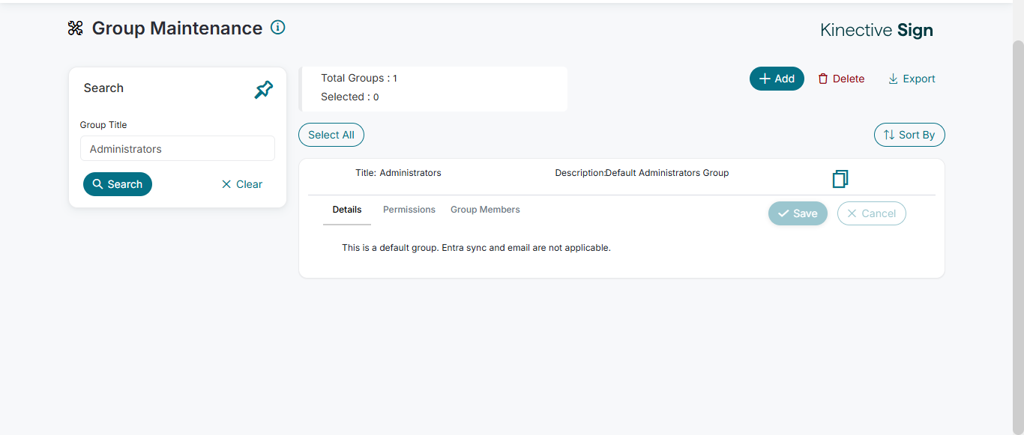Open the Sort By dropdown
Image resolution: width=1024 pixels, height=435 pixels.
coord(909,135)
